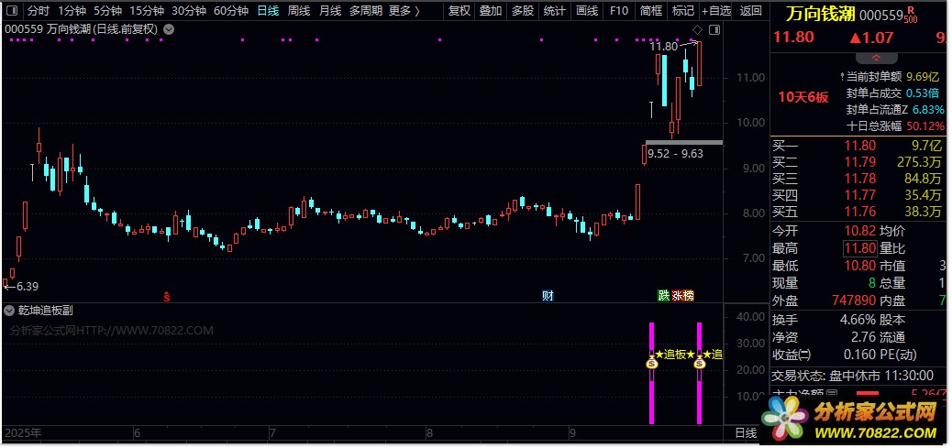Click the 买四 price 11.77 row
952x448 pixels.
coord(859,195)
